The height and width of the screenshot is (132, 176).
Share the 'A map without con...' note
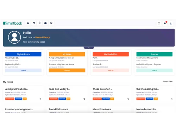coord(40,99)
